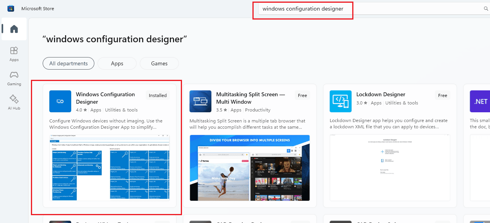Select the Apps filter pill

tap(117, 63)
